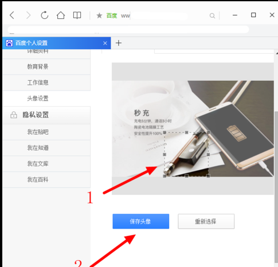Maximize the browser window
278x267 pixels.
pos(253,15)
